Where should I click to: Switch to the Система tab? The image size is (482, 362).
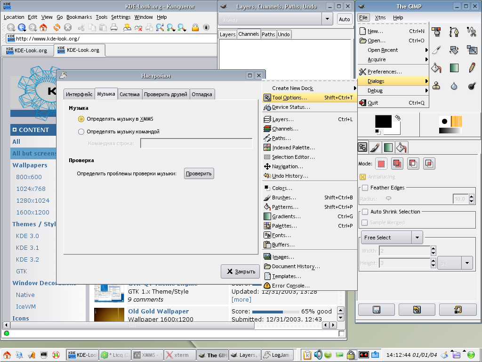pos(129,94)
